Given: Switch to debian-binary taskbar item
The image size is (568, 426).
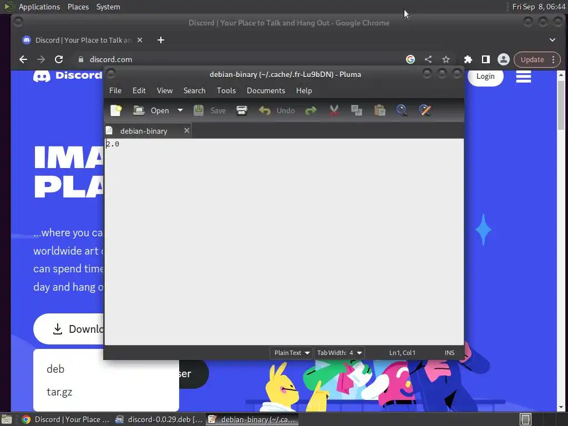Looking at the screenshot, I should 252,419.
